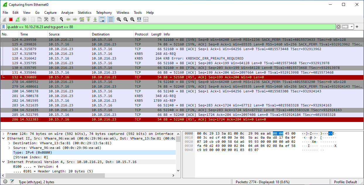Click the greyed shark fin start capture icon
364x185 pixels.
click(4, 19)
